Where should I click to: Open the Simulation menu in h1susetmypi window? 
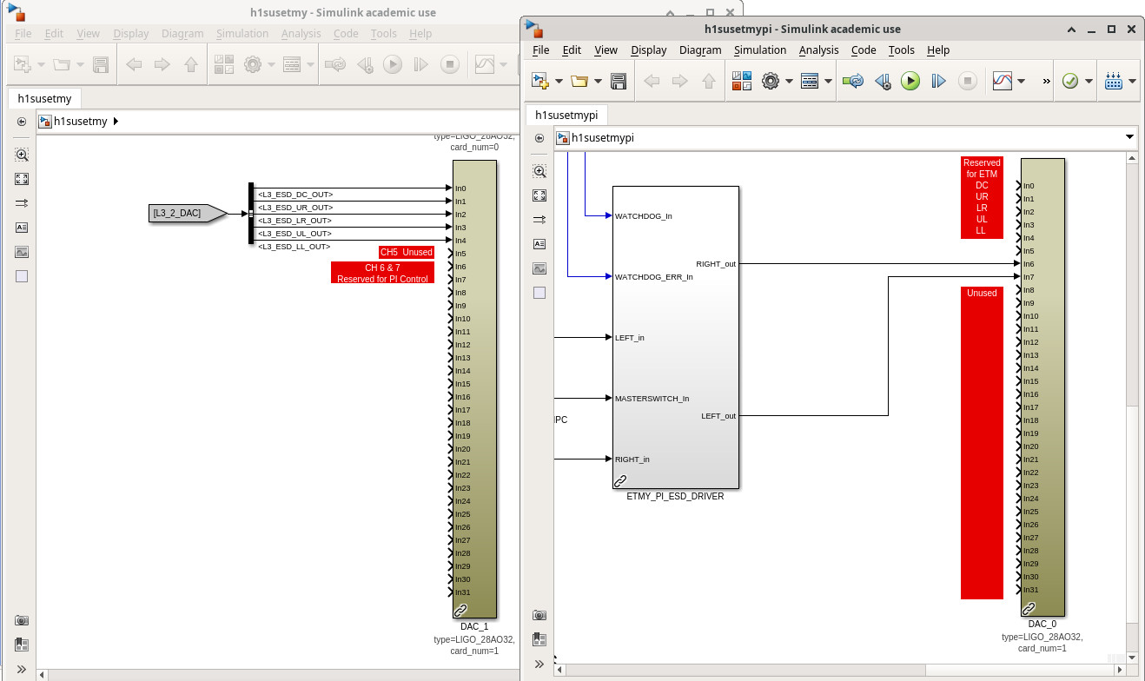[x=759, y=50]
